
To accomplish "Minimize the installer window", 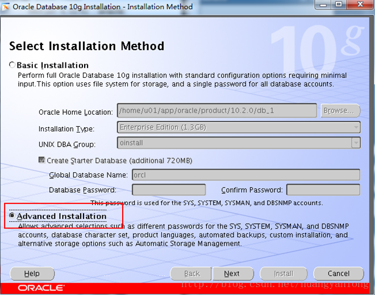I will click(324, 5).
